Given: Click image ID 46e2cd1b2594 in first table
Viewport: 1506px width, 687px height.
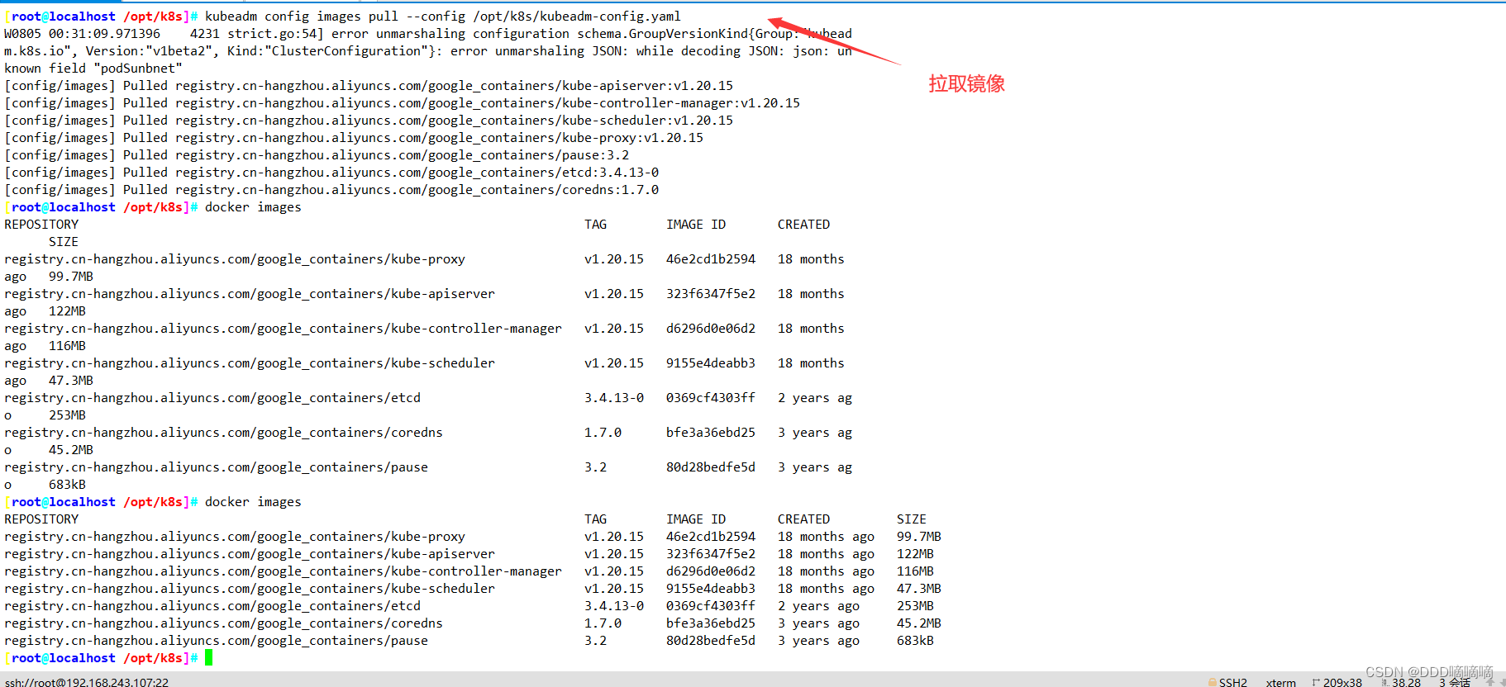Looking at the screenshot, I should tap(711, 258).
